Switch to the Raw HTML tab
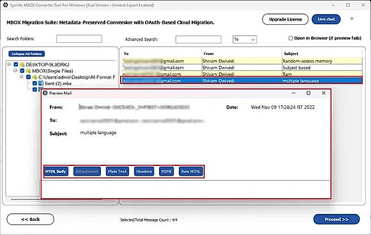 pos(191,171)
